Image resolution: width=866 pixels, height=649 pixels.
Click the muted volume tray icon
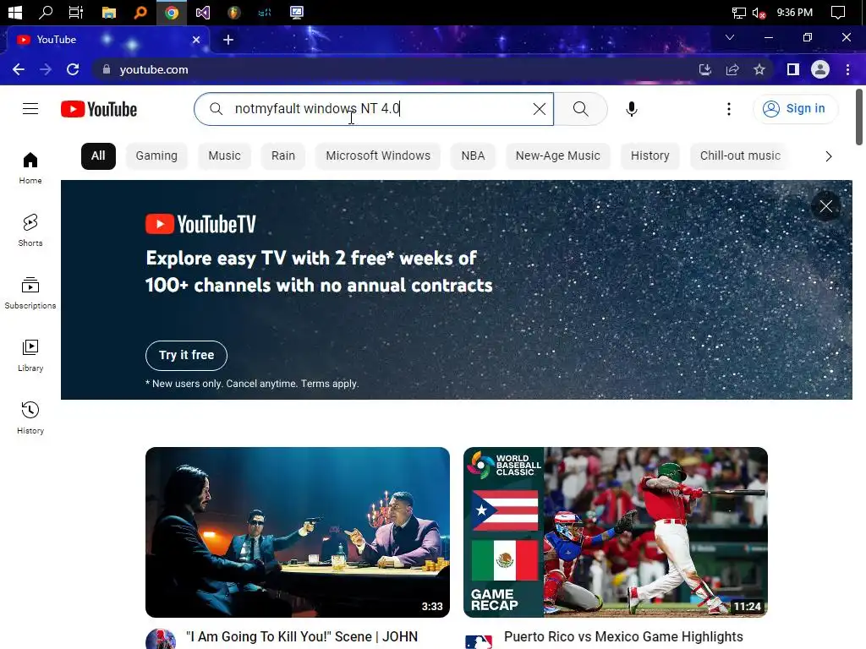click(759, 13)
